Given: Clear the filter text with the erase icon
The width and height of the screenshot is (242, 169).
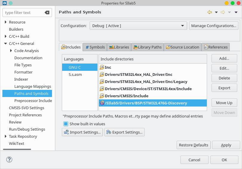Looking at the screenshot, I should (x=47, y=12).
